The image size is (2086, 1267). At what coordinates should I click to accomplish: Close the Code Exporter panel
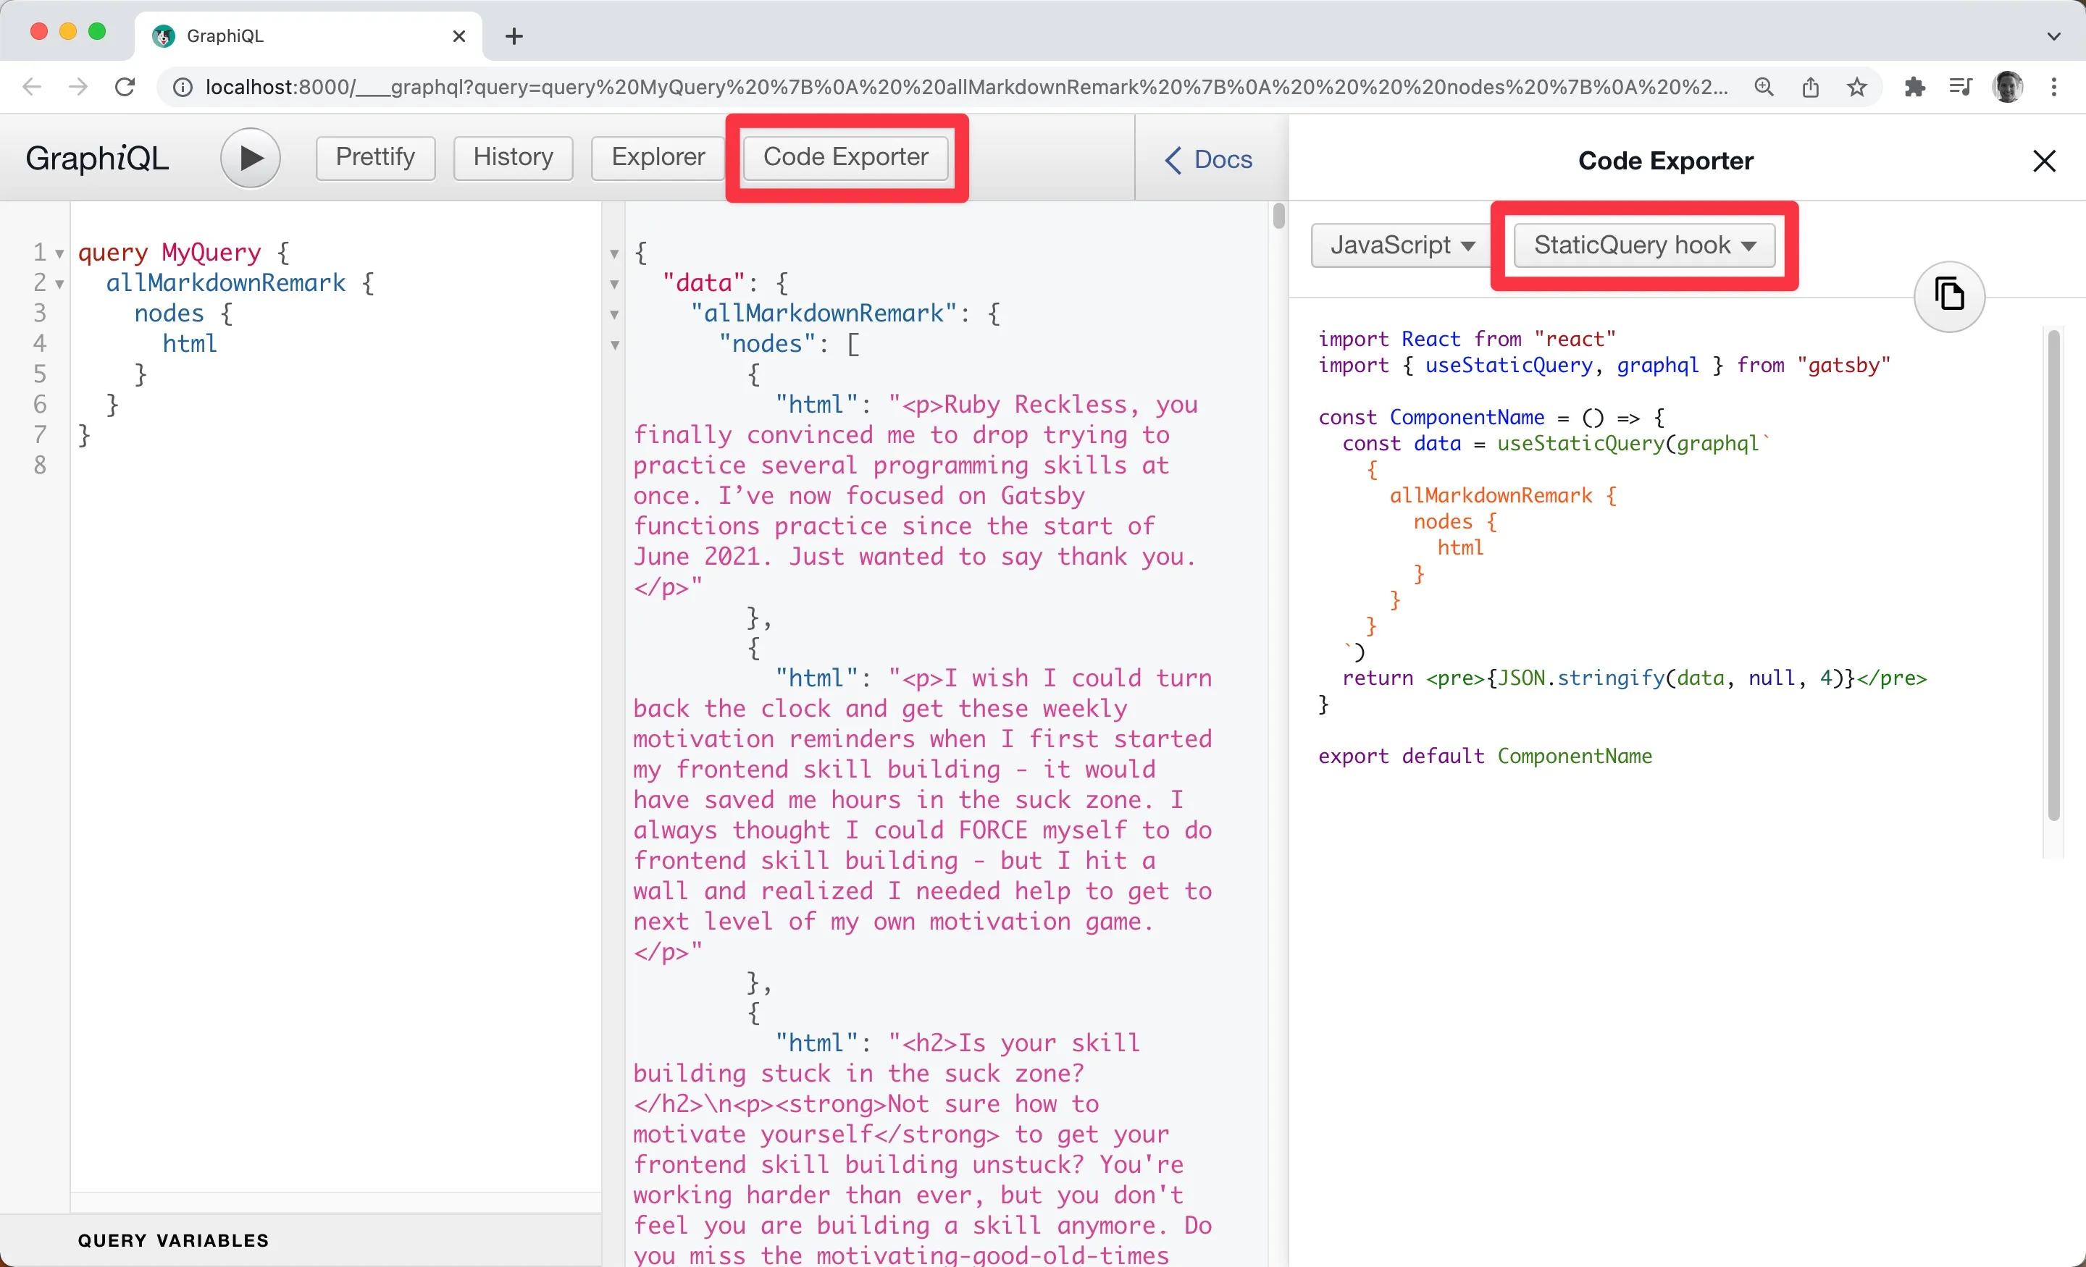(x=2045, y=160)
